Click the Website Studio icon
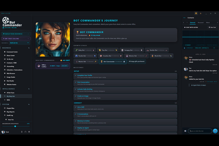 pyautogui.click(x=5, y=84)
